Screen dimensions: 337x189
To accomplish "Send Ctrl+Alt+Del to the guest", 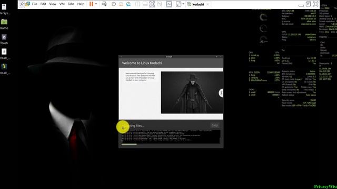I will (104, 4).
